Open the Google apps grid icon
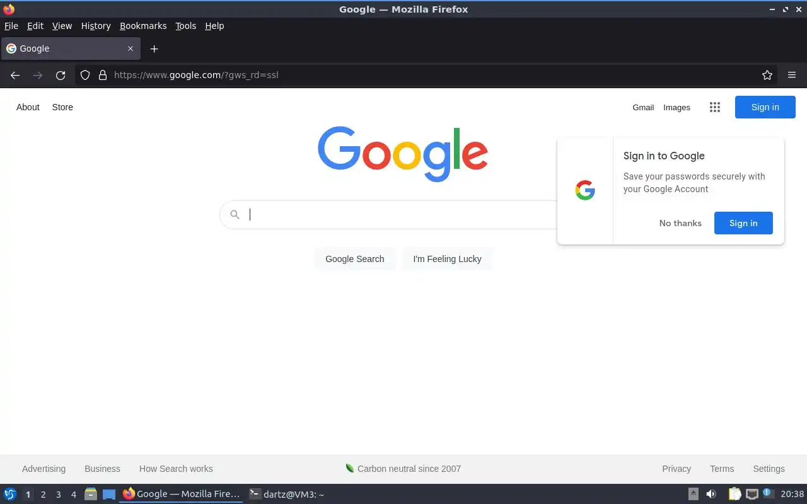Screen dimensions: 807x504 714,107
